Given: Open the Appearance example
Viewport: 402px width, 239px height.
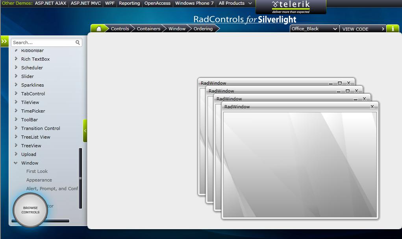Looking at the screenshot, I should tap(39, 180).
